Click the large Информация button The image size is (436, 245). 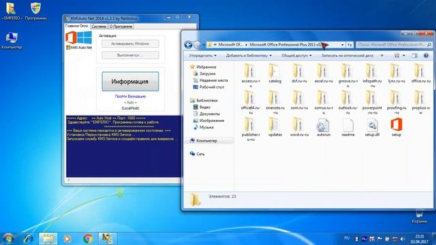(130, 82)
